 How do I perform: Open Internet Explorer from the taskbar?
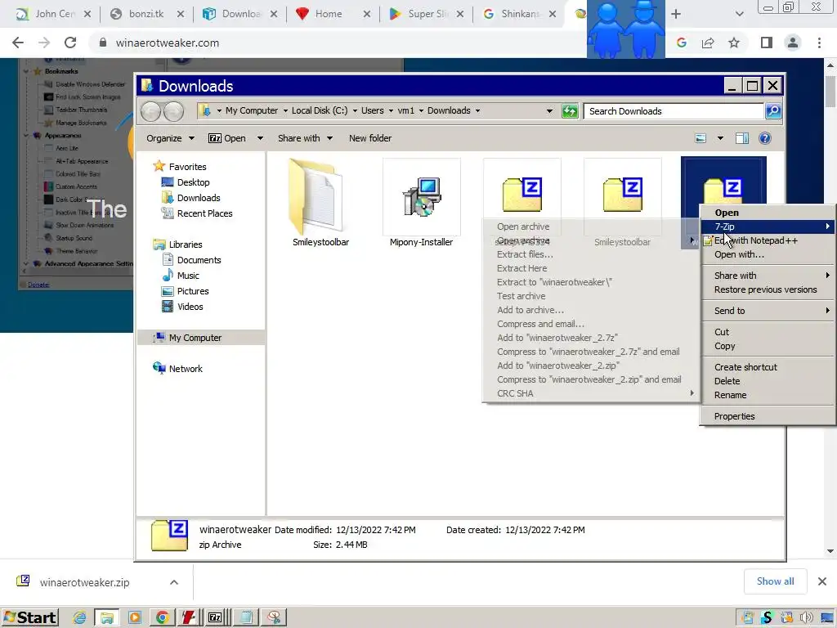pyautogui.click(x=79, y=618)
